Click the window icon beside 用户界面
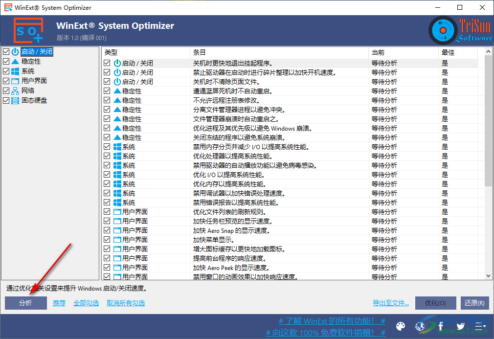This screenshot has width=494, height=339. [x=15, y=81]
